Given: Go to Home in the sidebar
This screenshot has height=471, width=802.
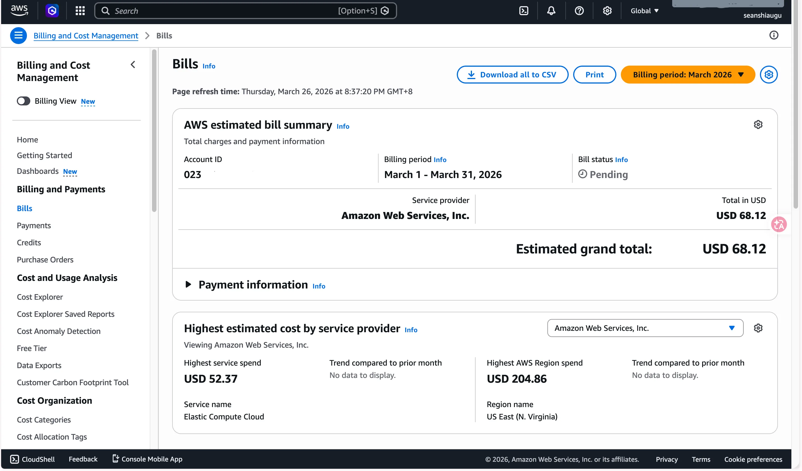Looking at the screenshot, I should click(27, 140).
